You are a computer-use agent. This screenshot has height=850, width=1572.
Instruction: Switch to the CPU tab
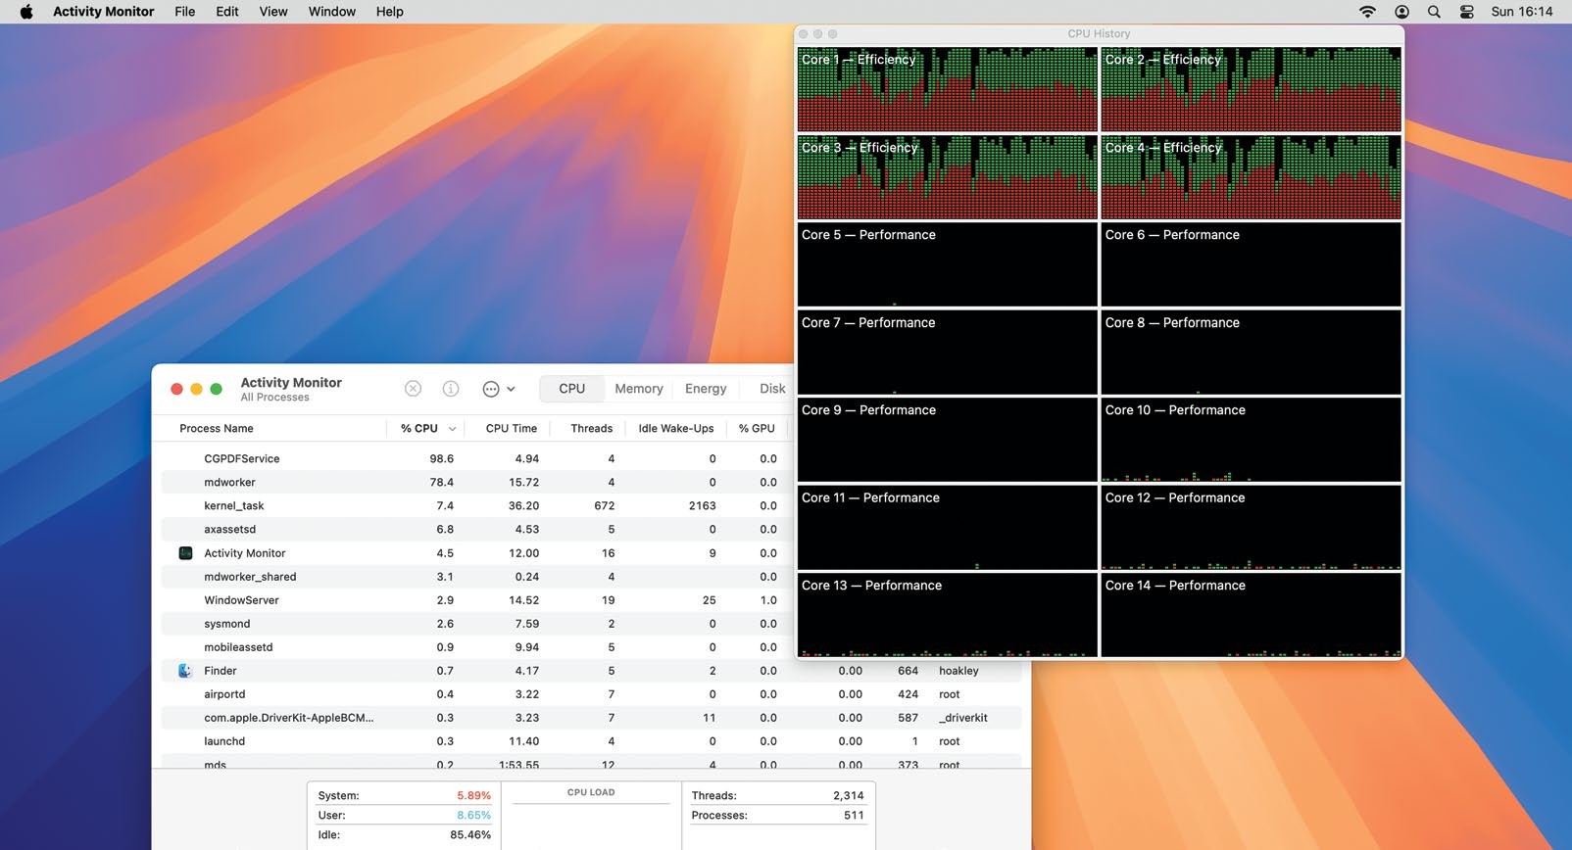(x=572, y=389)
